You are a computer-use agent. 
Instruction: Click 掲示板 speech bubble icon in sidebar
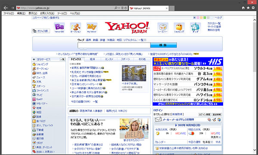pos(34,139)
